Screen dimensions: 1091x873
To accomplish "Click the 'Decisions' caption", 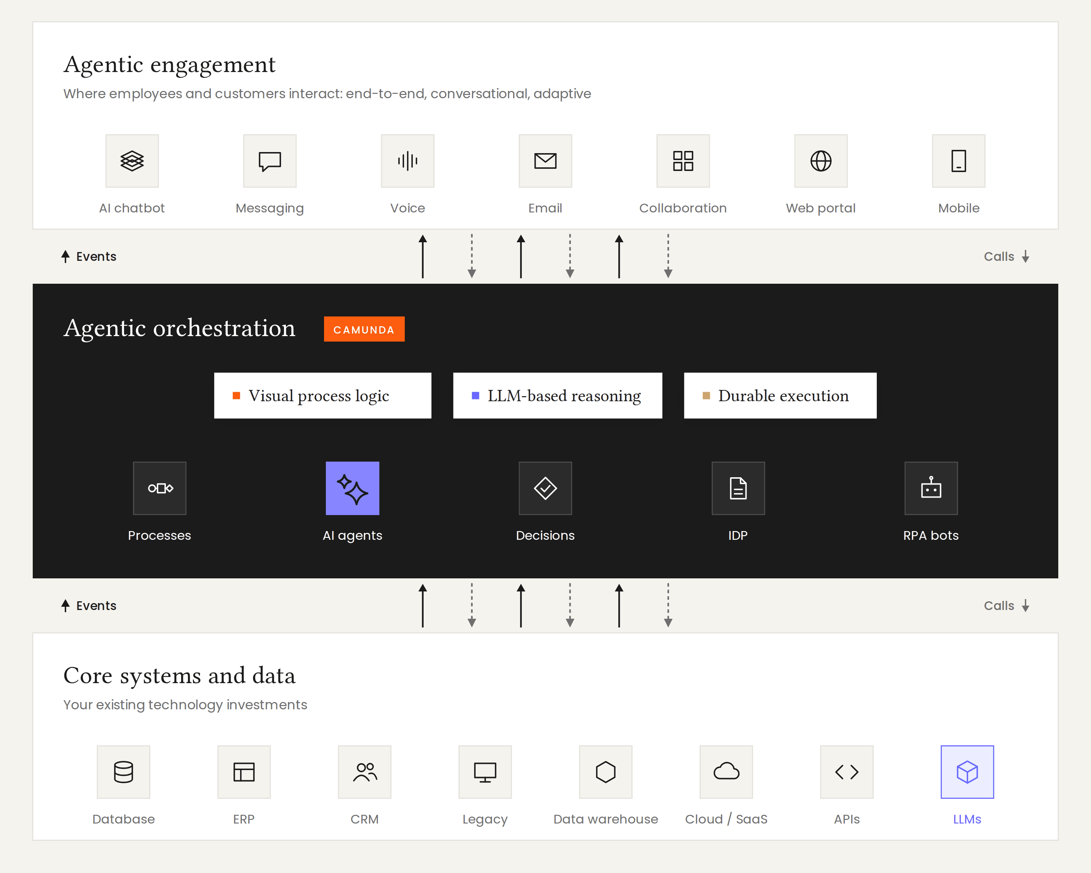I will click(x=545, y=535).
